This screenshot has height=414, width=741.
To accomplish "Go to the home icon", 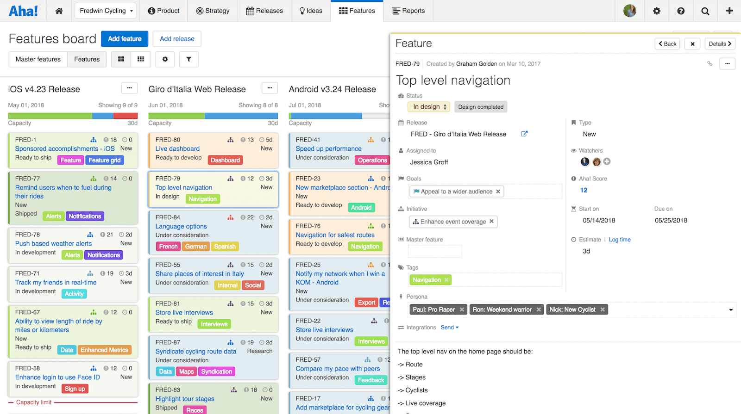I will coord(59,11).
